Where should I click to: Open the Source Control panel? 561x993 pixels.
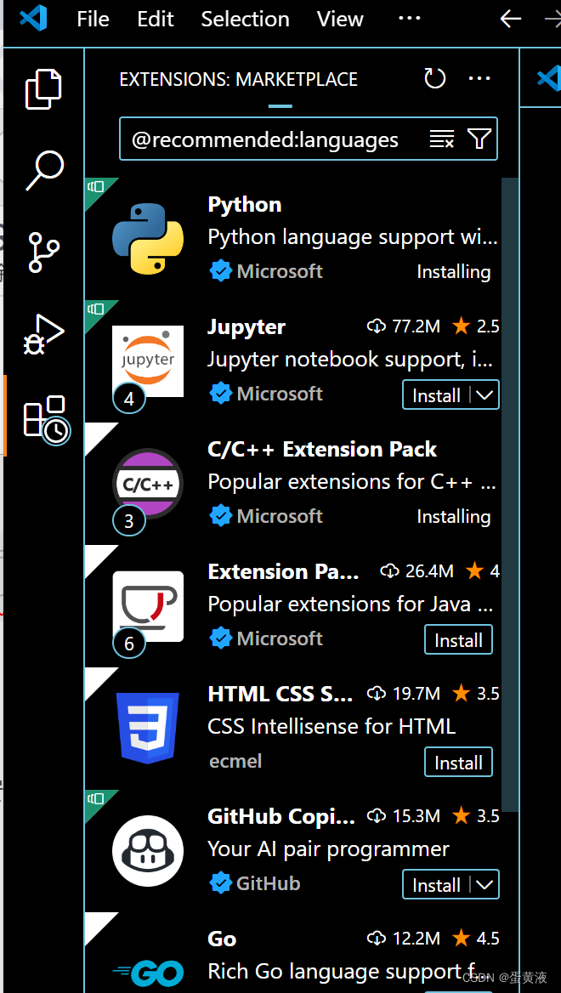pyautogui.click(x=42, y=253)
